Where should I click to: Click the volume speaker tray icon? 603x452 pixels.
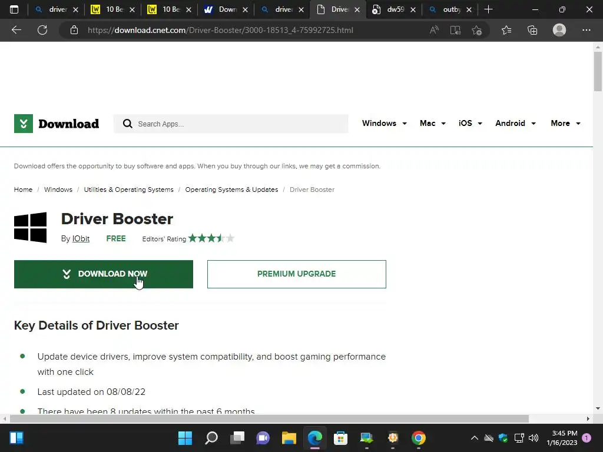tap(534, 438)
